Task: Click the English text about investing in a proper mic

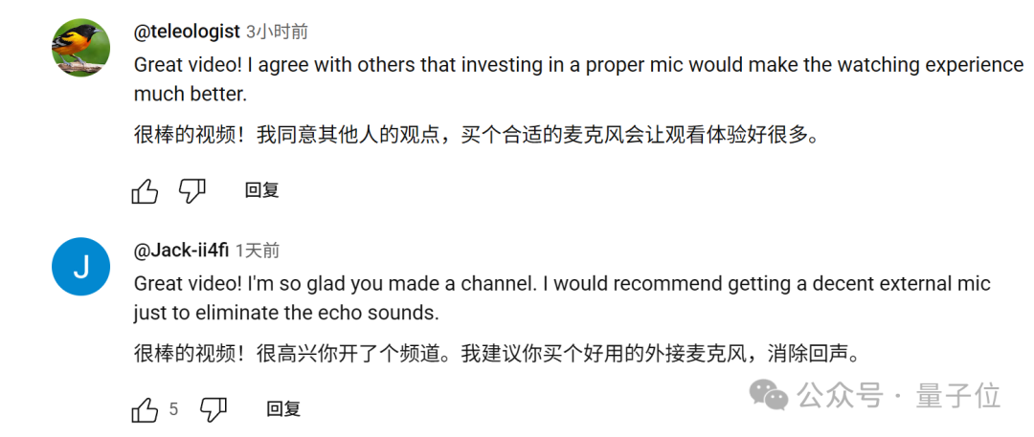Action: pos(578,79)
